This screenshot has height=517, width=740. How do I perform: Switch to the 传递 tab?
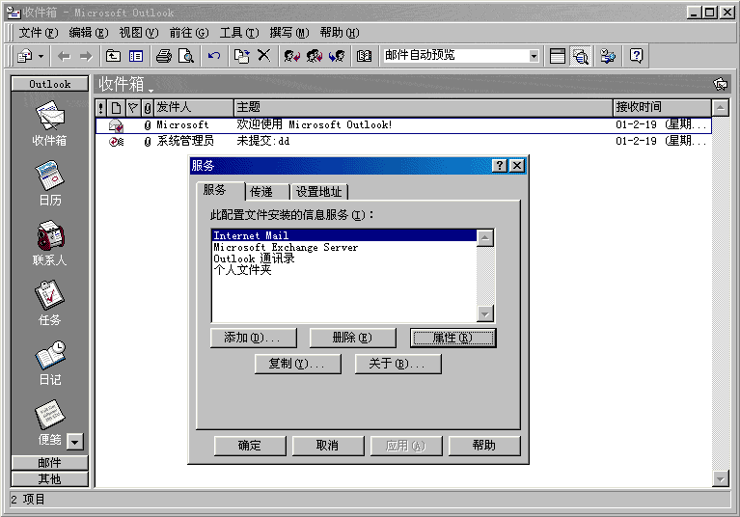coord(266,192)
